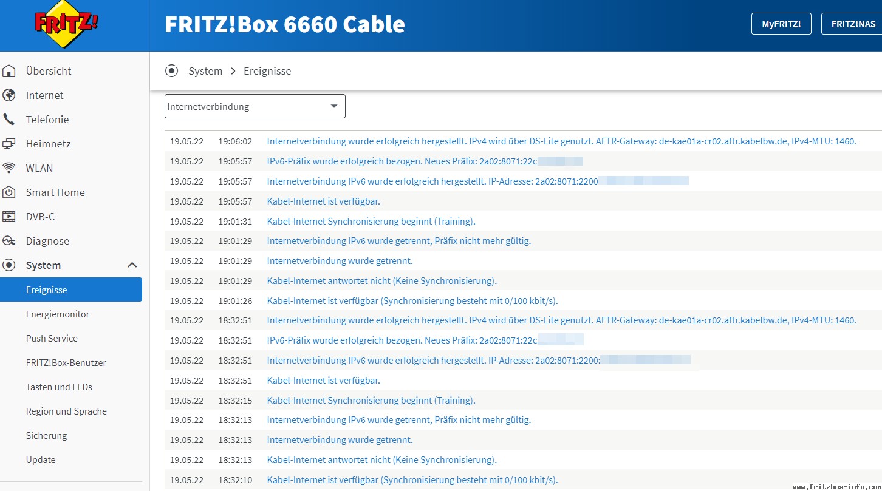This screenshot has height=491, width=882.
Task: Open 18:32:13 Internetverbindung wurde getrennt event
Action: pos(340,440)
